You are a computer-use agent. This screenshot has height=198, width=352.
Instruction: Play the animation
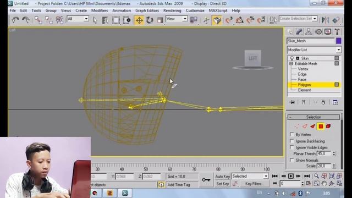point(291,176)
